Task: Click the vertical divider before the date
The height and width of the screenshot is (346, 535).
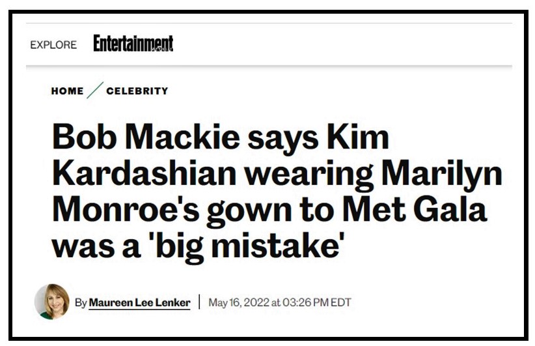Action: (199, 302)
